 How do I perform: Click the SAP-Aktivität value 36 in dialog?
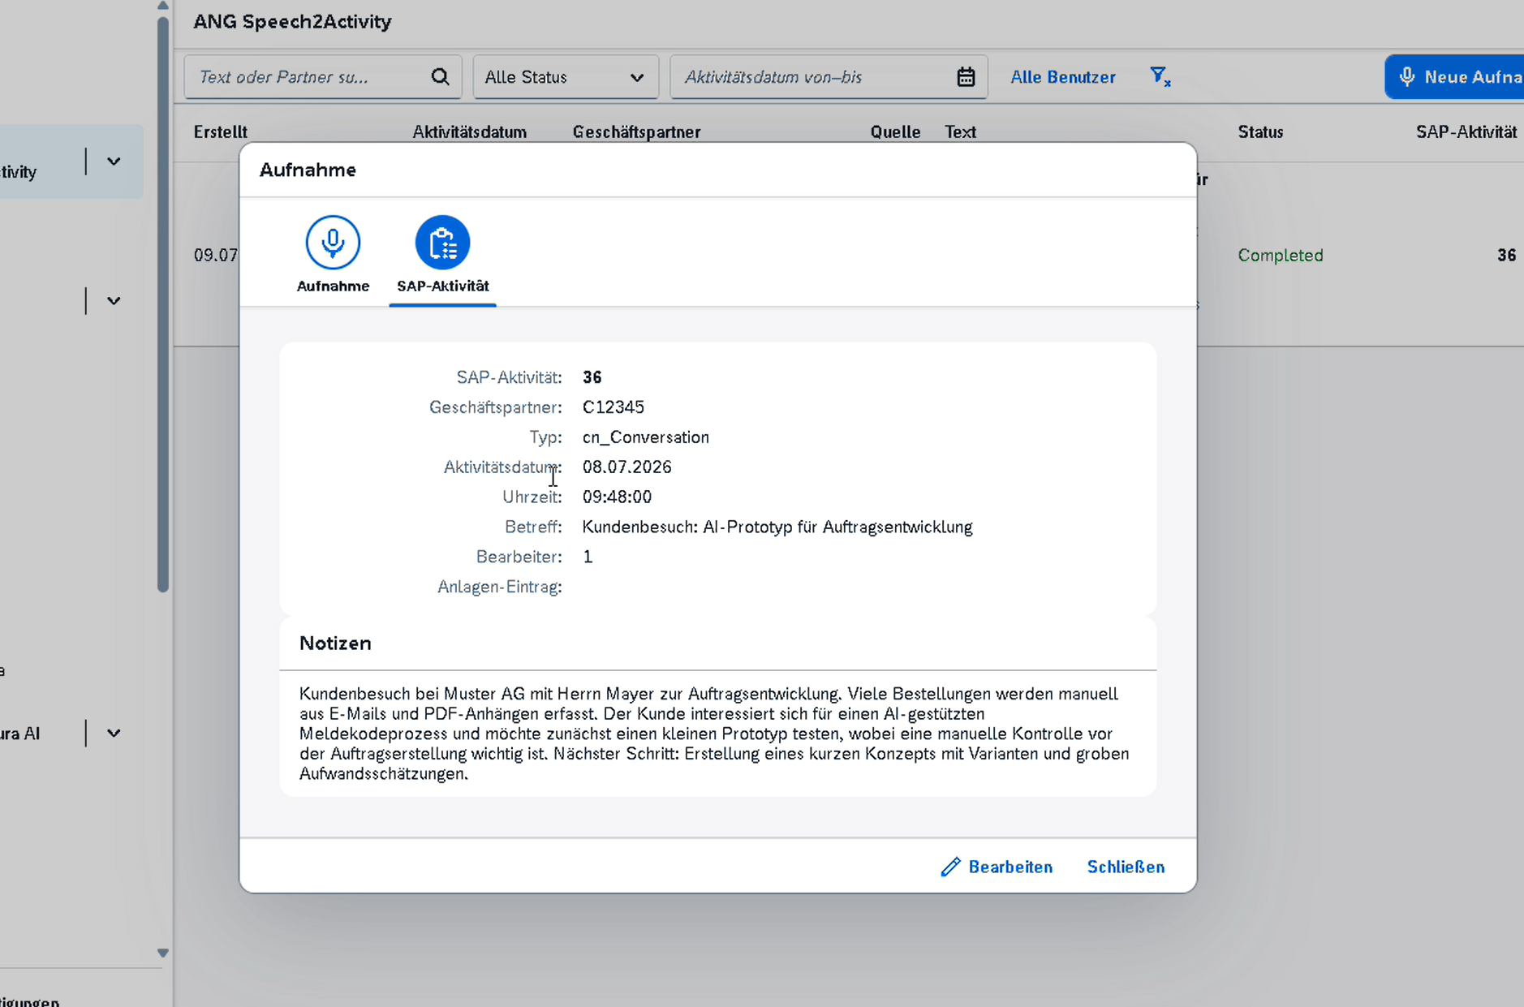coord(592,377)
